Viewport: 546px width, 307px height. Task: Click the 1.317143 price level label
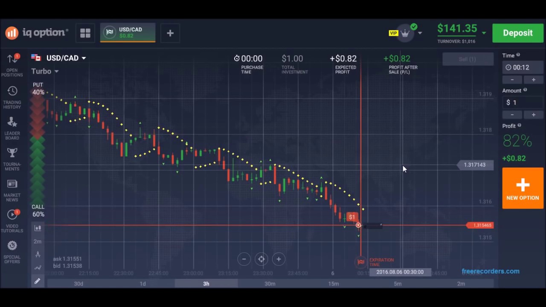tap(474, 165)
